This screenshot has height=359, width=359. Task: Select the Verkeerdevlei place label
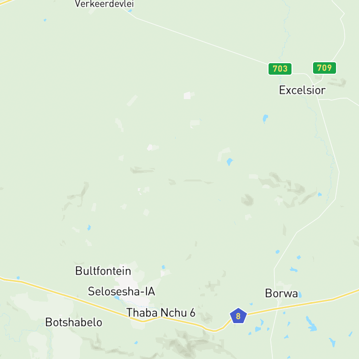[x=104, y=4]
